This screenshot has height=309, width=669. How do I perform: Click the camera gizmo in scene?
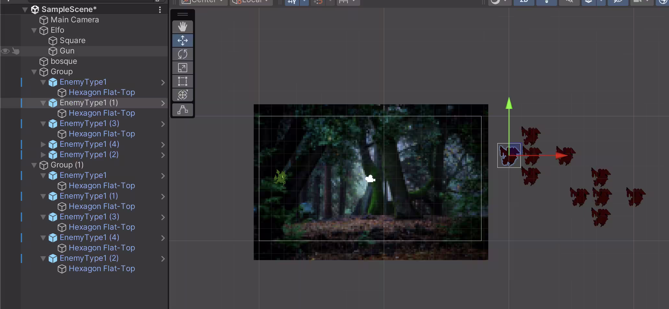tap(370, 178)
